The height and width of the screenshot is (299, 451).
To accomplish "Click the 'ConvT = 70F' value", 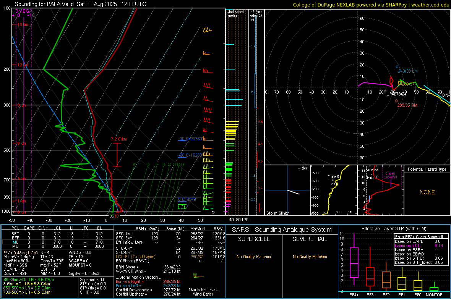I will click(x=52, y=261).
